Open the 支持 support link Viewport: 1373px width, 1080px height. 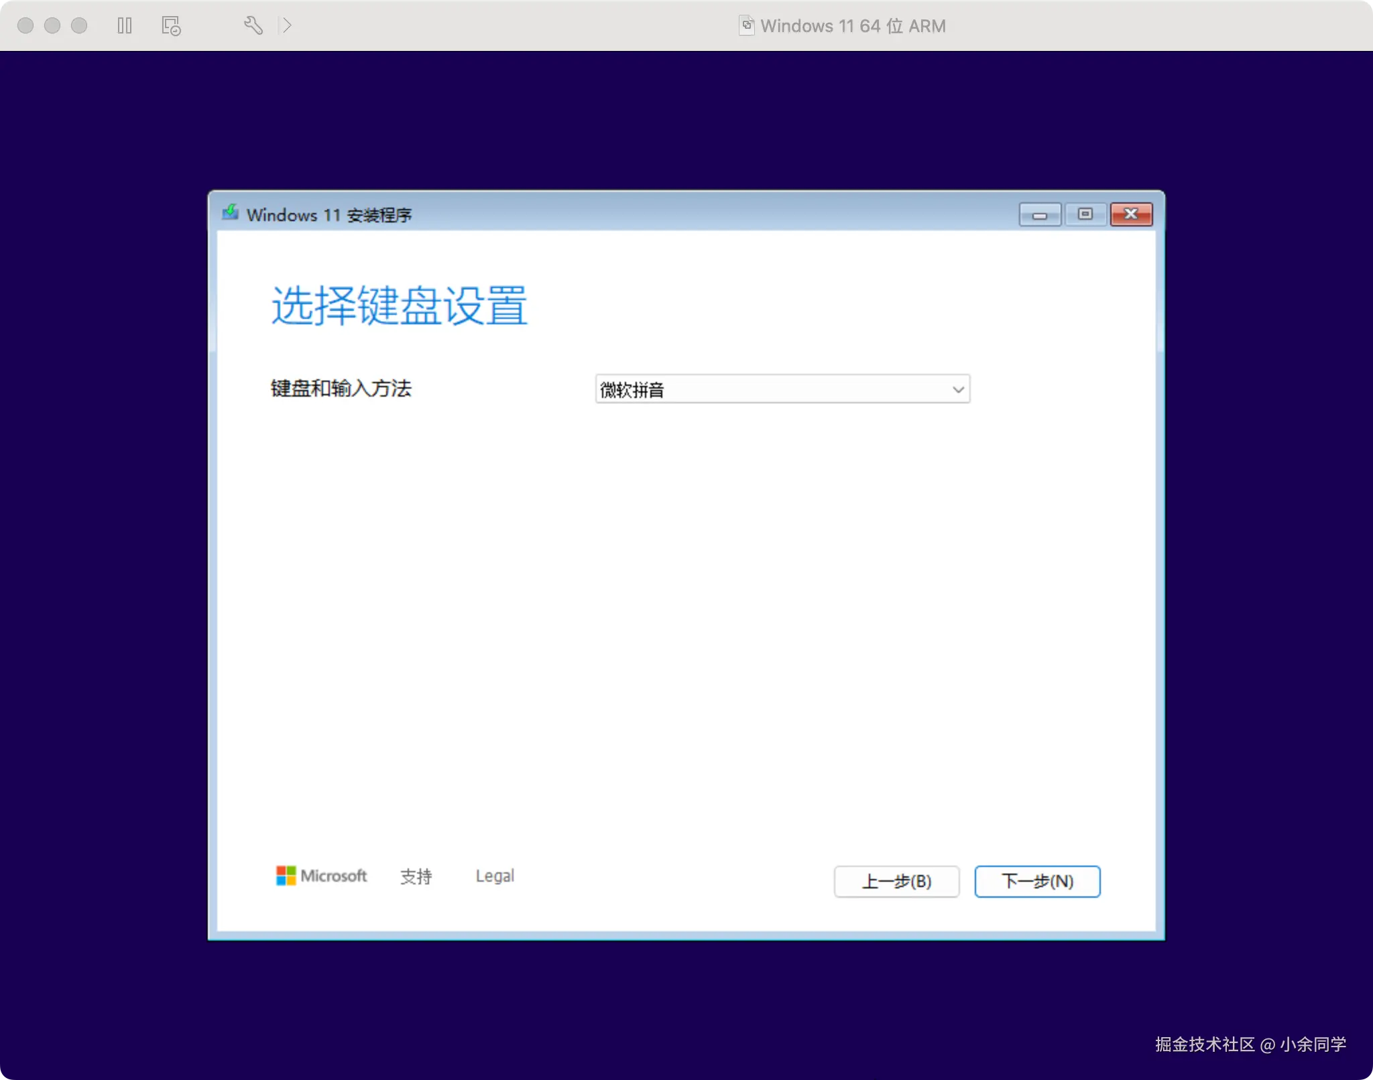click(416, 876)
